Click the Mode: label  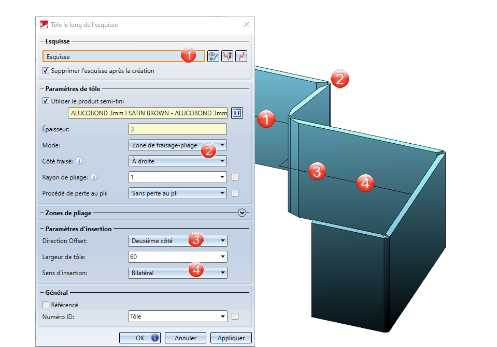(51, 145)
